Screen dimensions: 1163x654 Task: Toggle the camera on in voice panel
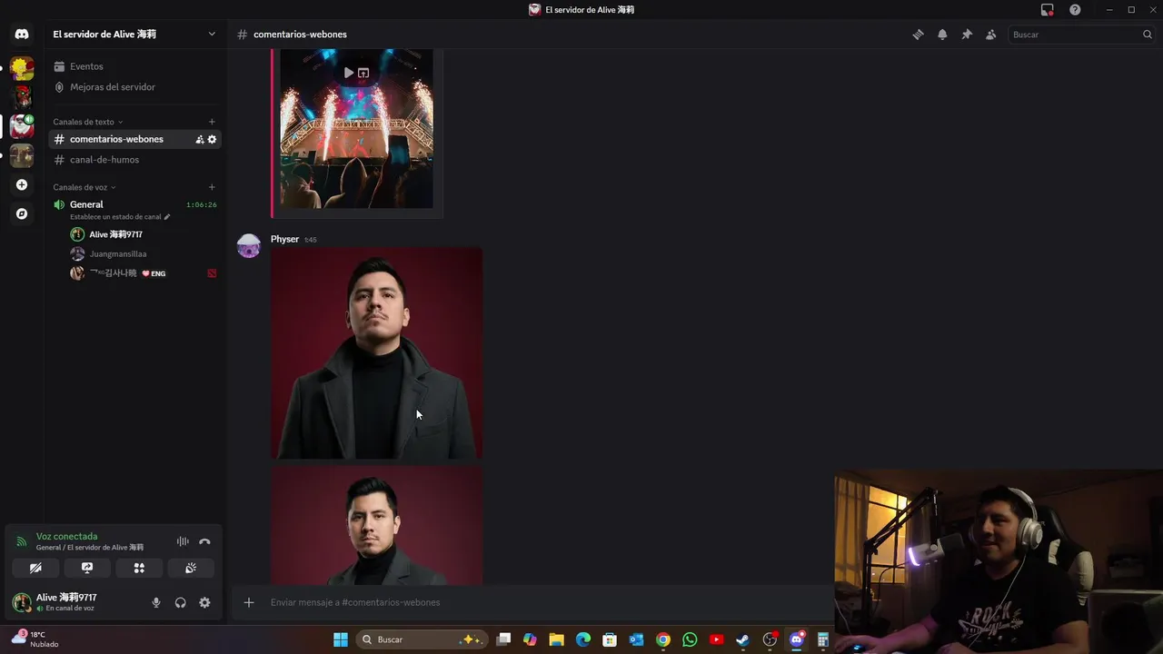point(35,568)
